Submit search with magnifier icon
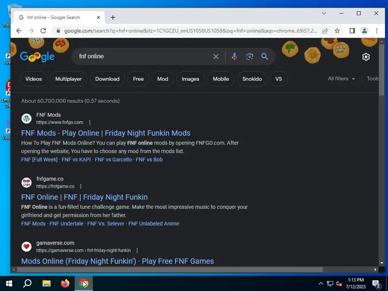Screen dimensions: 388x291 tap(264, 56)
